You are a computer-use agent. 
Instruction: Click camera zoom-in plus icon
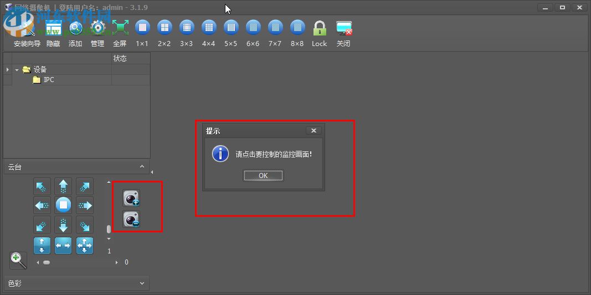pos(131,199)
